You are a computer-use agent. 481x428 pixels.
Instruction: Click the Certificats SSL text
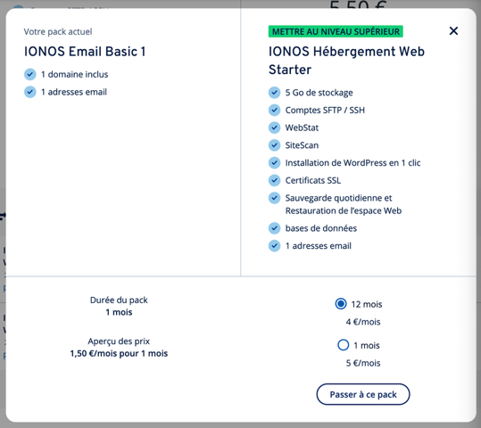pyautogui.click(x=313, y=180)
